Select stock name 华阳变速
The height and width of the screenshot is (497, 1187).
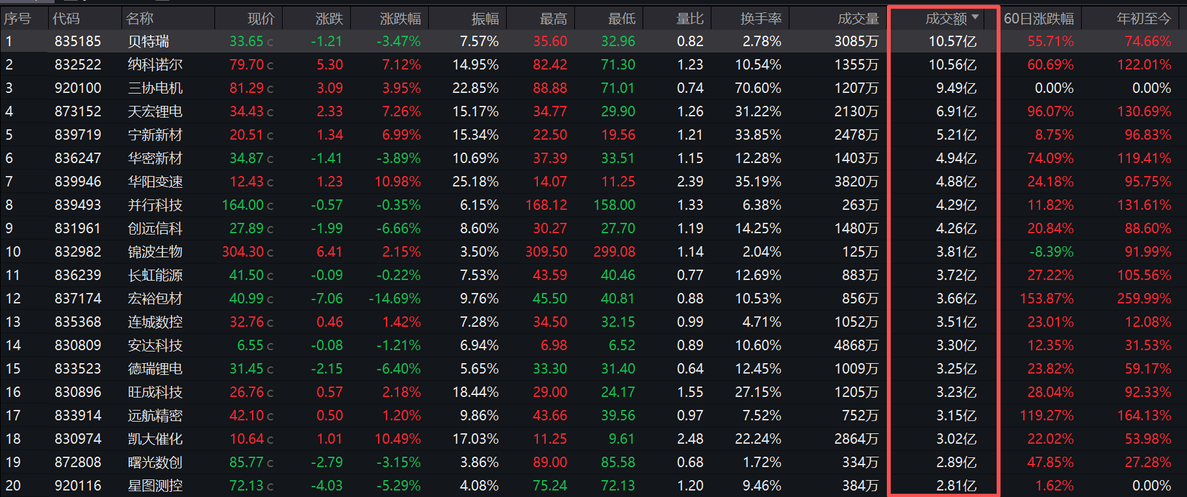pos(155,182)
